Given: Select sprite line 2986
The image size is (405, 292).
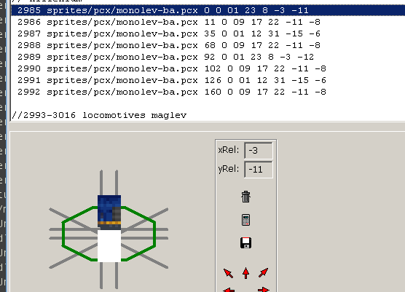Looking at the screenshot, I should [x=208, y=22].
